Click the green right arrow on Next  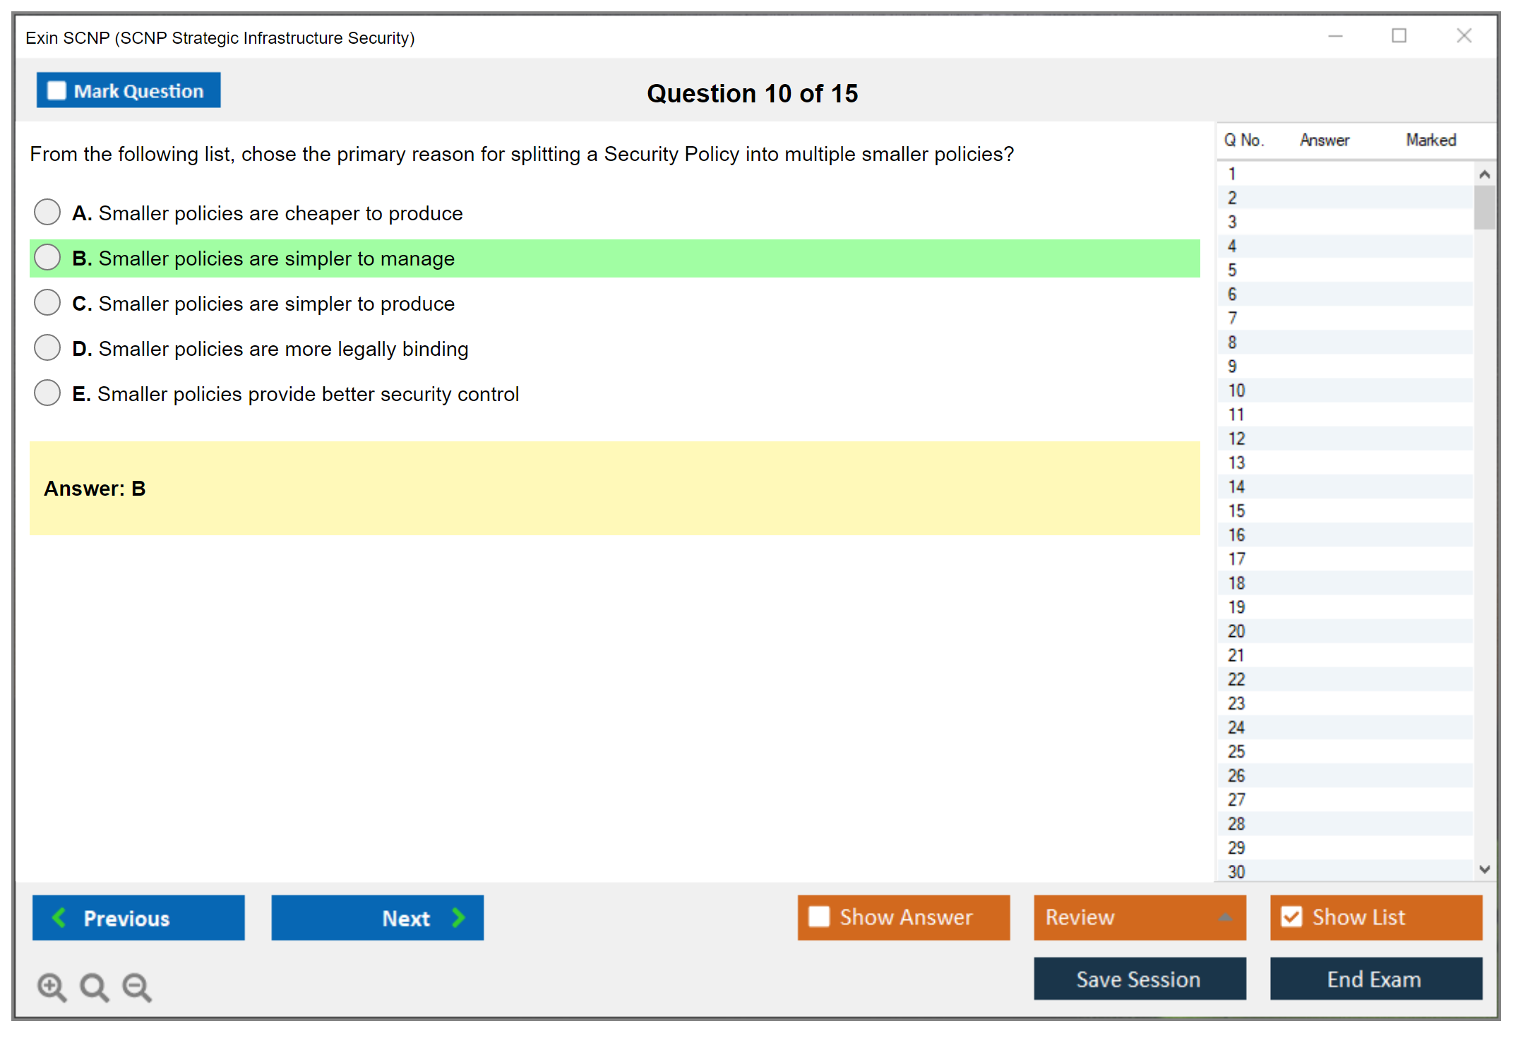coord(459,917)
